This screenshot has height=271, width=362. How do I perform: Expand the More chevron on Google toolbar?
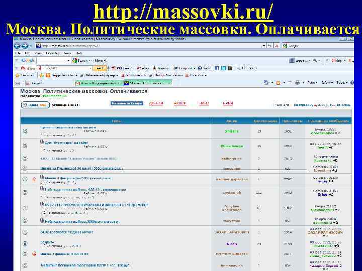tap(101, 61)
